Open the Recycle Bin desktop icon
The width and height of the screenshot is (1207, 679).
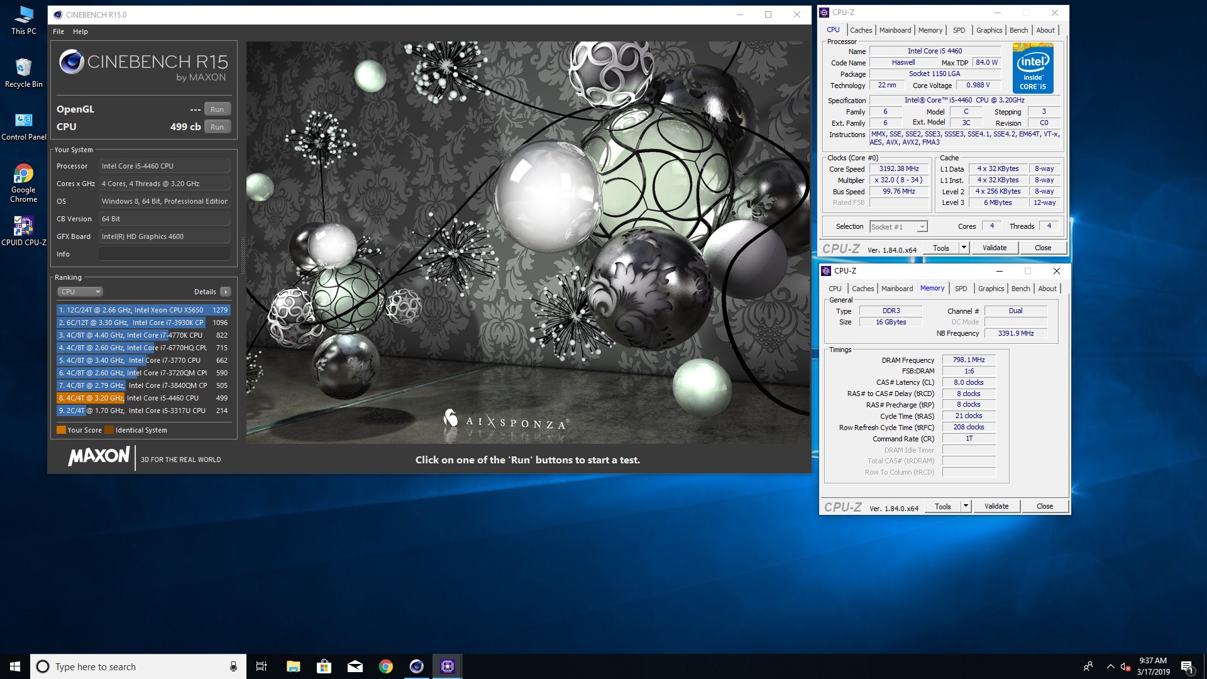coord(24,73)
